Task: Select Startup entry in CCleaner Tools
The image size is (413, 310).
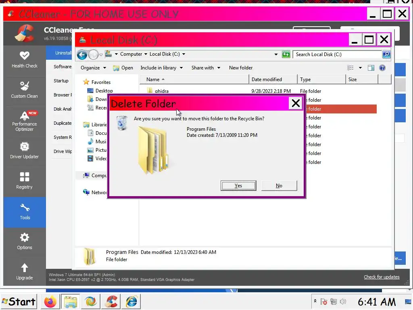Action: [x=61, y=81]
